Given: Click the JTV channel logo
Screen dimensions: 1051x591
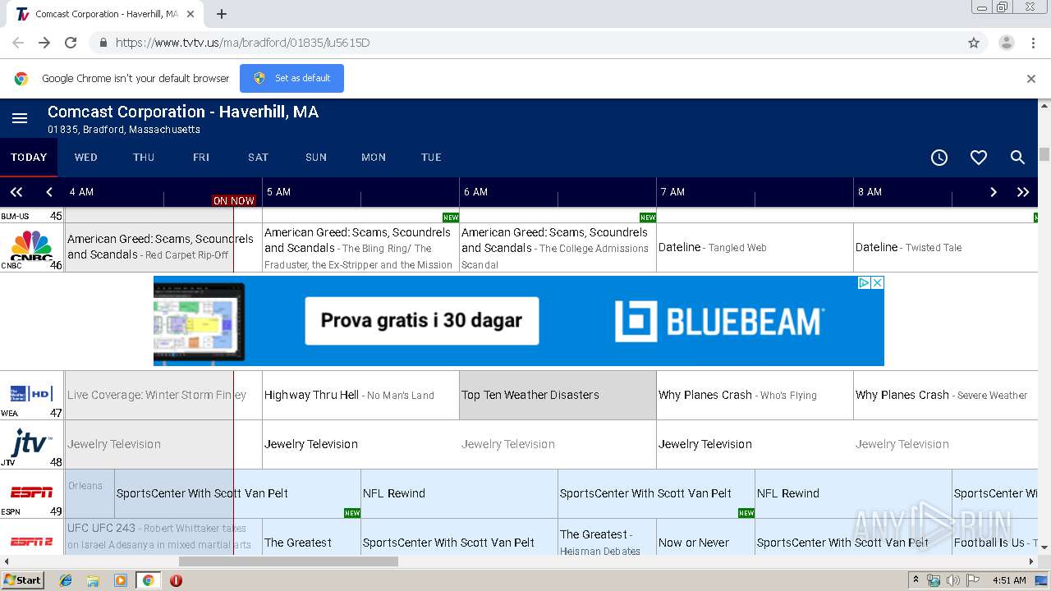Looking at the screenshot, I should pos(31,442).
